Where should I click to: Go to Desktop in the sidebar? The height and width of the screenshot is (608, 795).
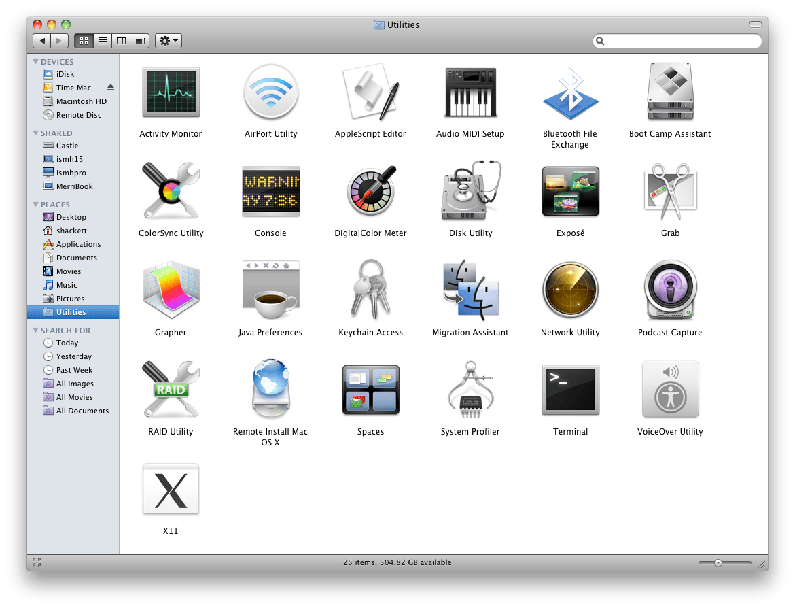(73, 217)
